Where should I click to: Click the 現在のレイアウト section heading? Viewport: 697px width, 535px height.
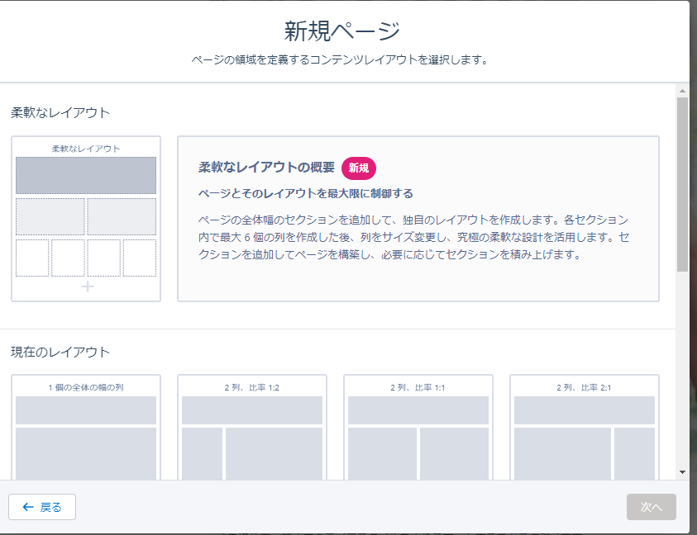pos(60,352)
